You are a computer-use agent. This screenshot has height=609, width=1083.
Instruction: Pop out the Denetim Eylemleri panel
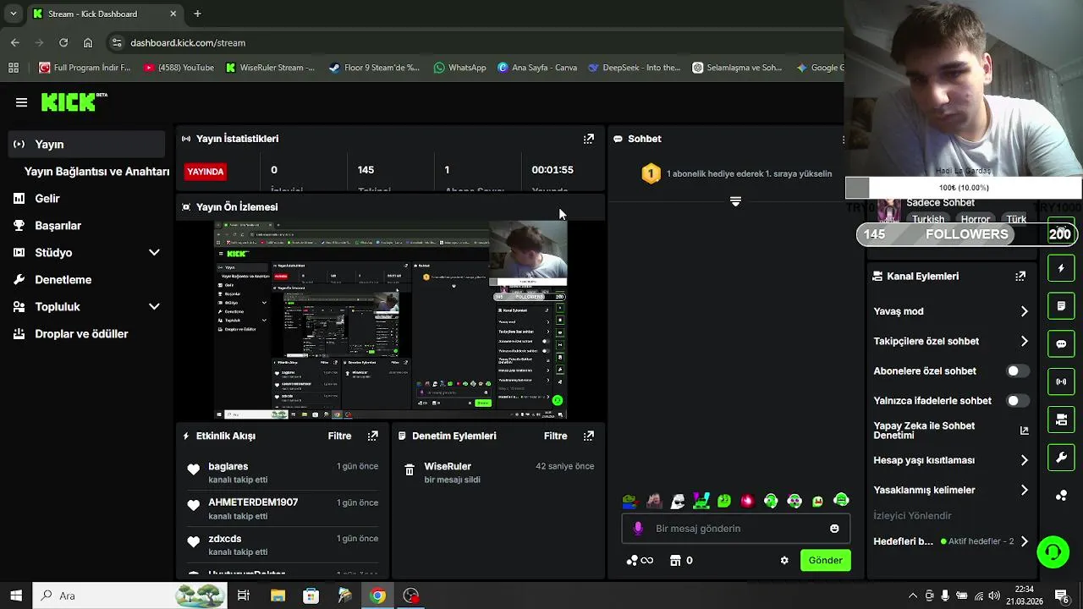(x=589, y=436)
